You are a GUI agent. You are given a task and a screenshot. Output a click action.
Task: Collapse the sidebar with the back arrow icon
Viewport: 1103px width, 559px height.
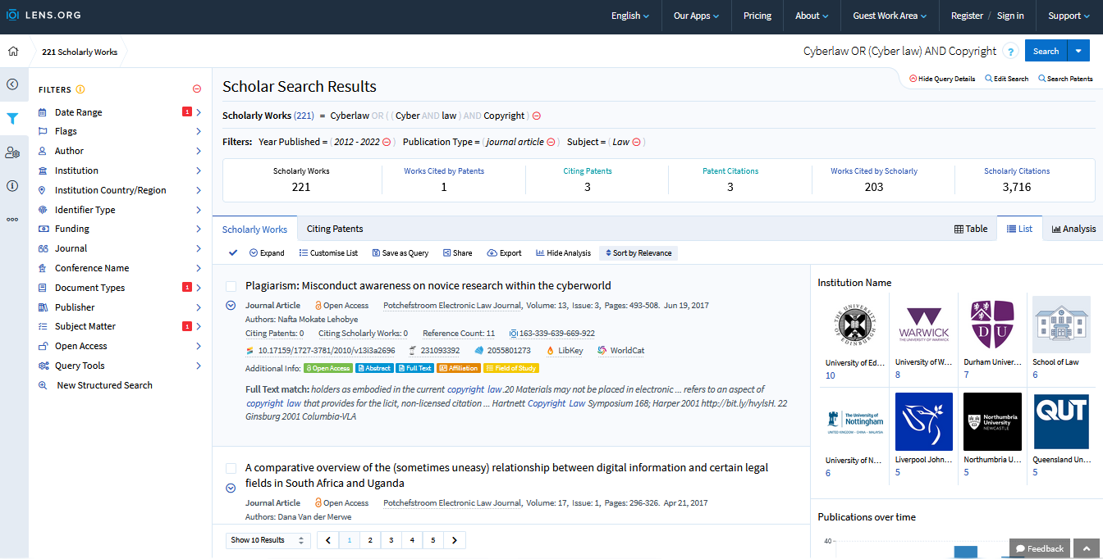pyautogui.click(x=12, y=84)
